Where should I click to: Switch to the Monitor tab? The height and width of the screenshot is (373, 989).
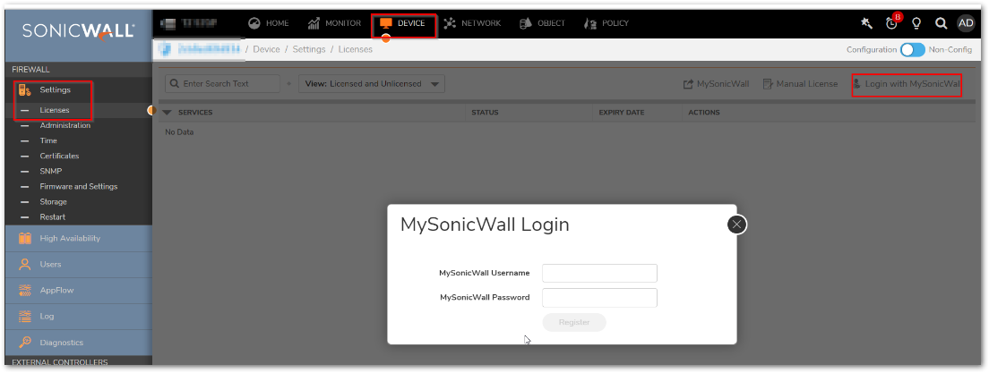[334, 23]
